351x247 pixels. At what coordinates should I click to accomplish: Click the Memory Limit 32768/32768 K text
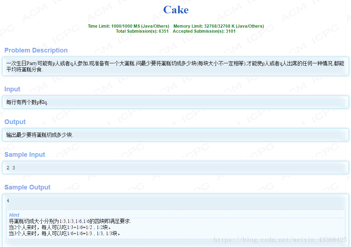coord(219,26)
